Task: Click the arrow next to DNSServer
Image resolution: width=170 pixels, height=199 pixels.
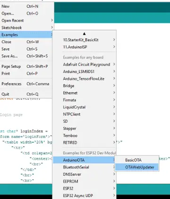Action: click(114, 174)
